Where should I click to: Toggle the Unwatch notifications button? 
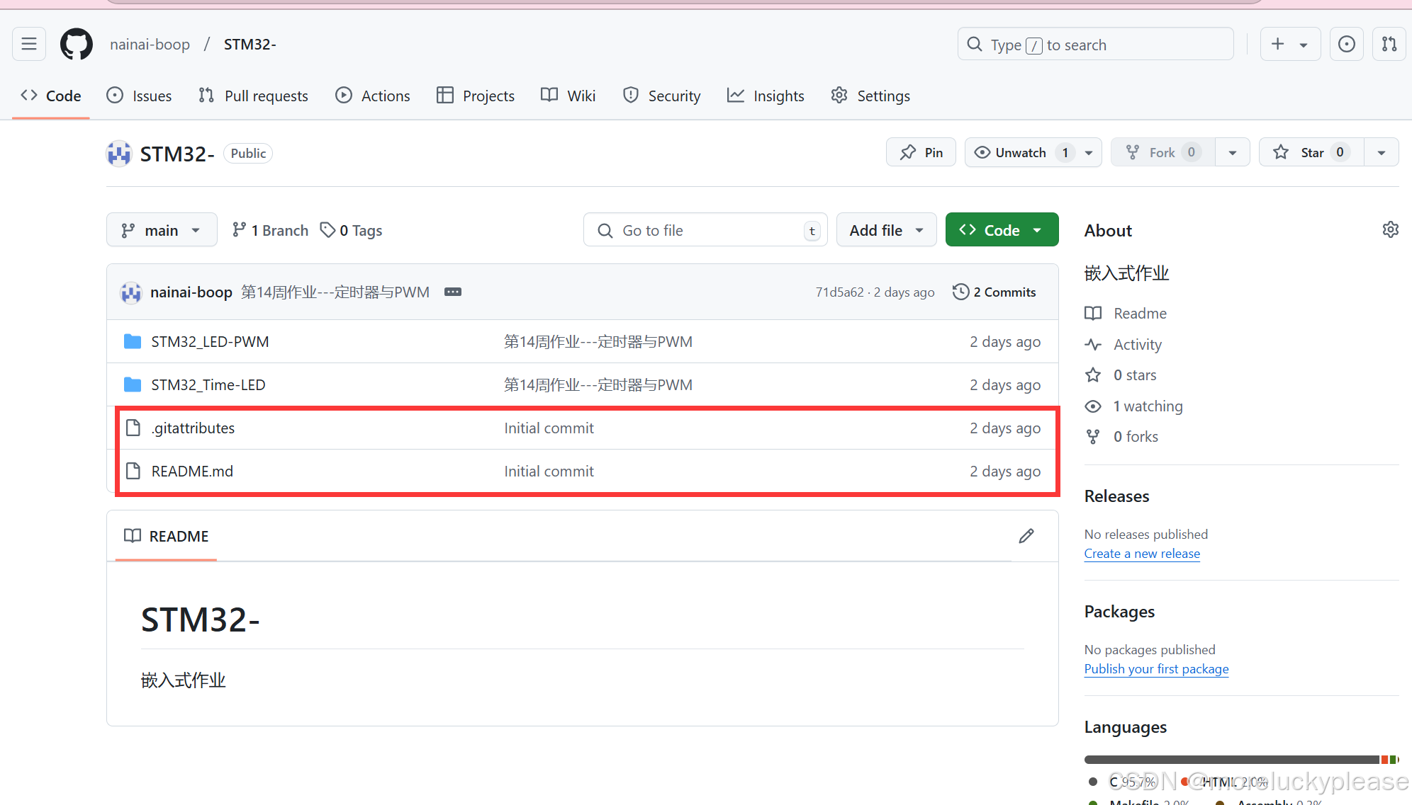click(1020, 153)
